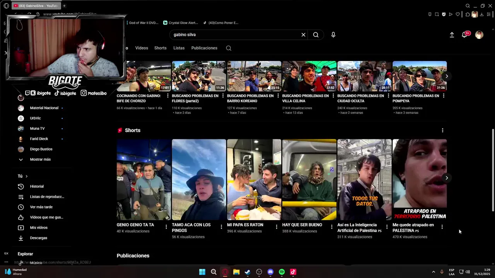The image size is (495, 278).
Task: Open the Como Poner E... bookmark
Action: (x=221, y=23)
